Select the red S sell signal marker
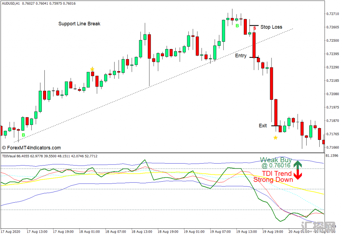This screenshot has width=342, height=235. click(254, 29)
